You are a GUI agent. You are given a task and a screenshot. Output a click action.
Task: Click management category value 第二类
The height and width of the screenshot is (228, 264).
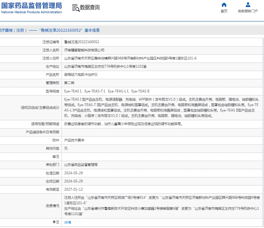pos(69,83)
